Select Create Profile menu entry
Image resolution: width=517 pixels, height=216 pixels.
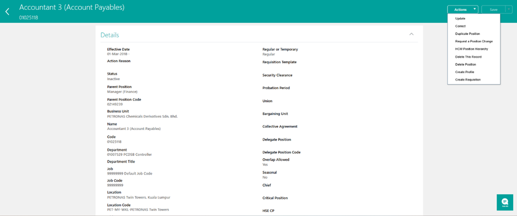[x=465, y=72]
